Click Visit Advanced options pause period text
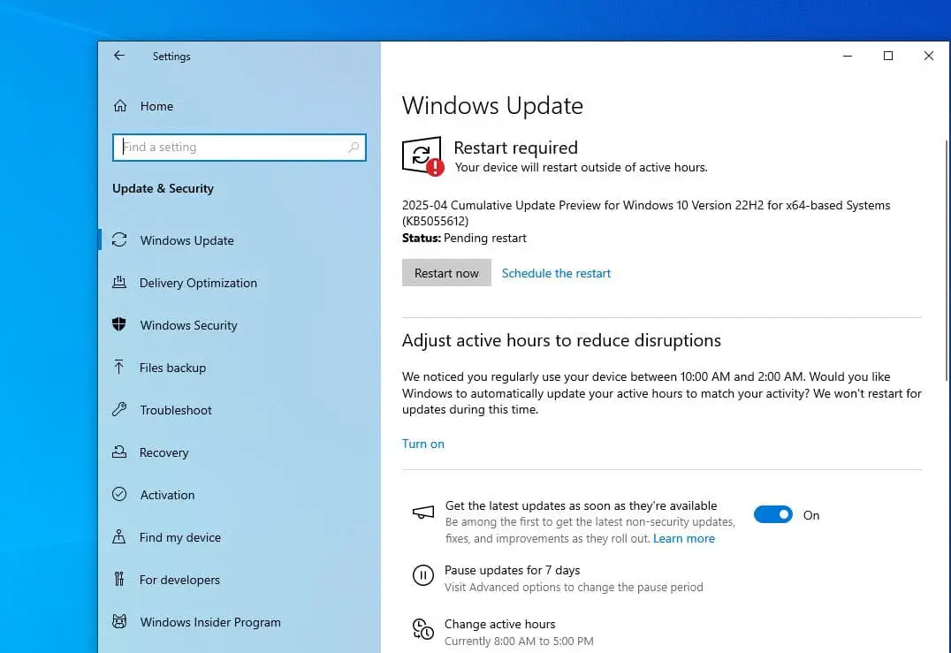 [x=574, y=587]
